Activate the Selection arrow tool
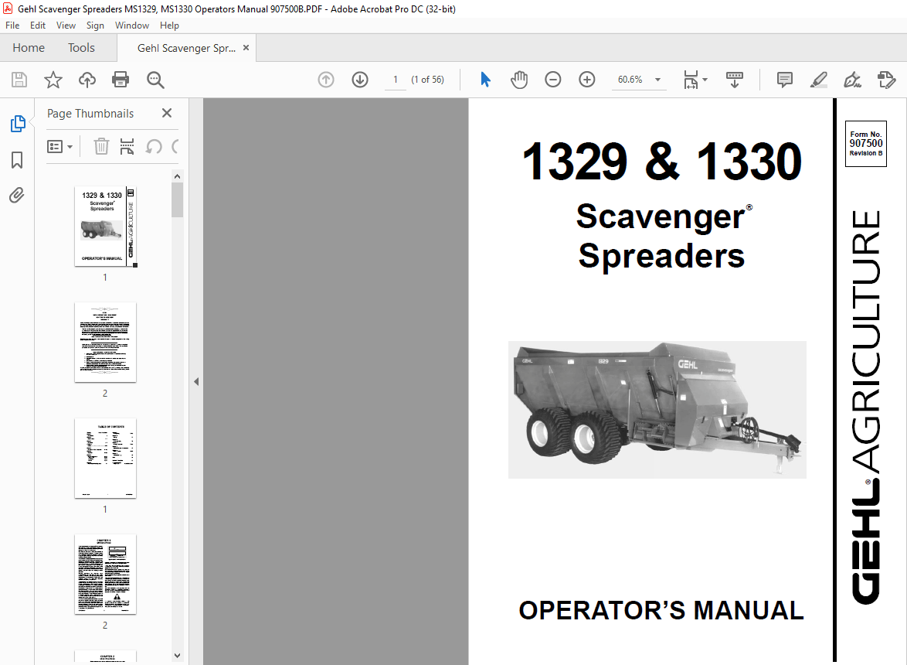Screen dimensions: 907x665 pos(485,79)
